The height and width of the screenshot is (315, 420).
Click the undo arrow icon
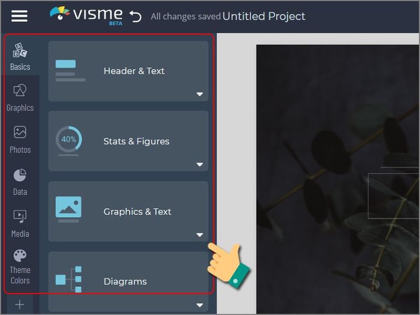136,17
